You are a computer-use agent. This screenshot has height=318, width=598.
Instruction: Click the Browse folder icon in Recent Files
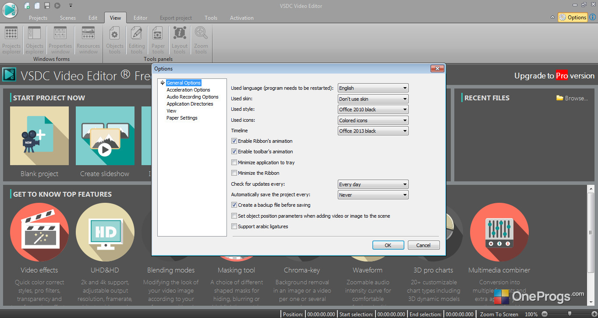tap(559, 98)
